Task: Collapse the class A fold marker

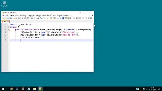Action: pos(9,27)
